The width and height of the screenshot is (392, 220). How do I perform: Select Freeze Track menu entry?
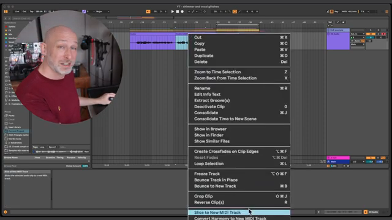click(239, 174)
